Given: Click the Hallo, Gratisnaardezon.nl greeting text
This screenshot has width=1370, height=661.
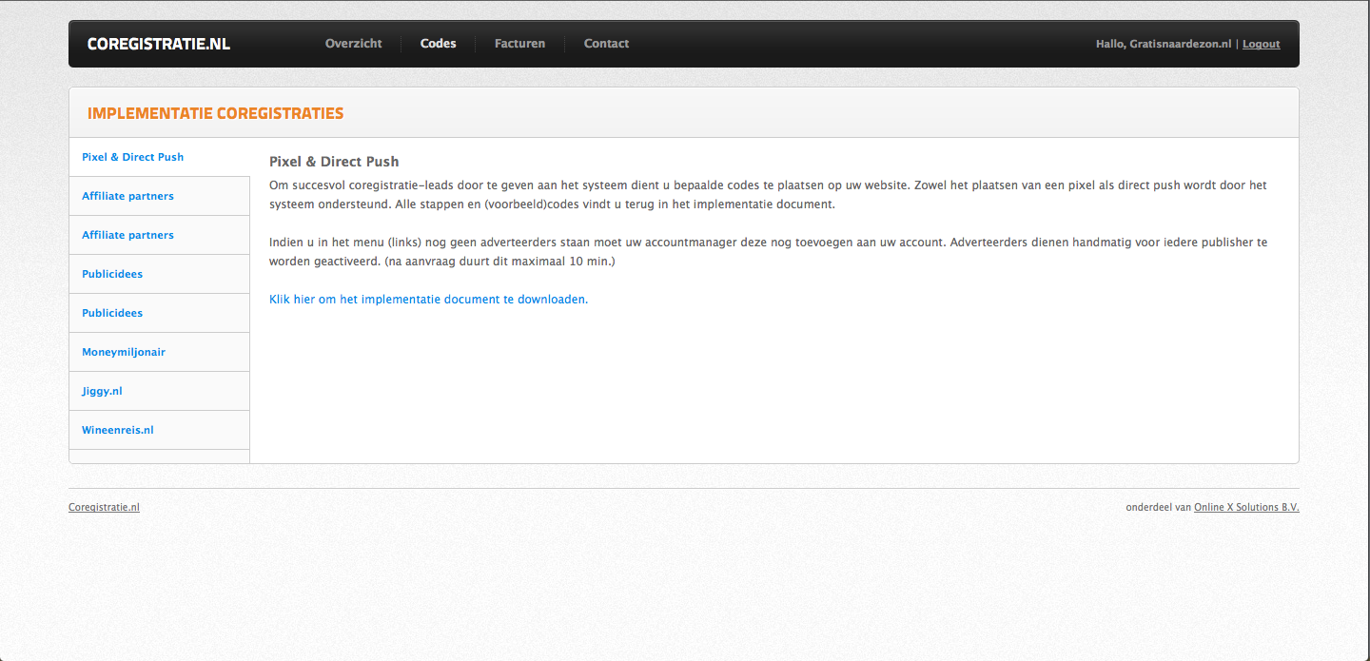Looking at the screenshot, I should pyautogui.click(x=1164, y=44).
